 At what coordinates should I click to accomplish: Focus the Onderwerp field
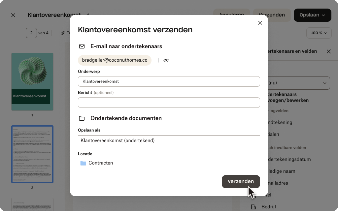(169, 81)
